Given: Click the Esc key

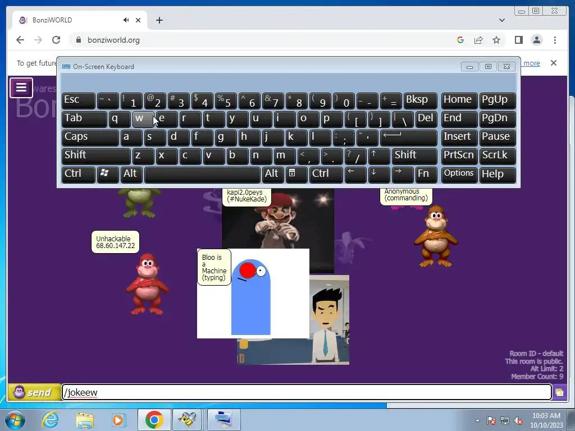Looking at the screenshot, I should [x=79, y=101].
